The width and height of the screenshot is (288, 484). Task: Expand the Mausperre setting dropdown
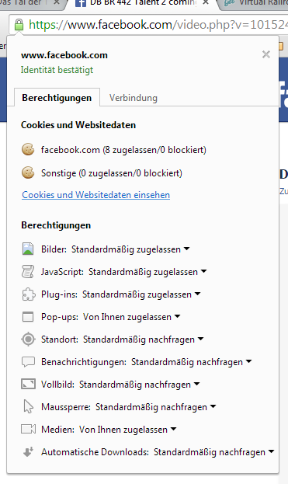[x=156, y=407]
